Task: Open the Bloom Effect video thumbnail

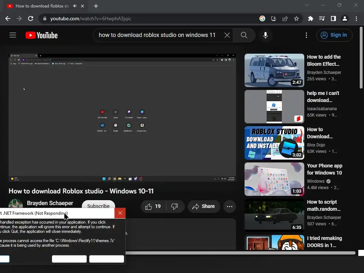Action: 274,70
